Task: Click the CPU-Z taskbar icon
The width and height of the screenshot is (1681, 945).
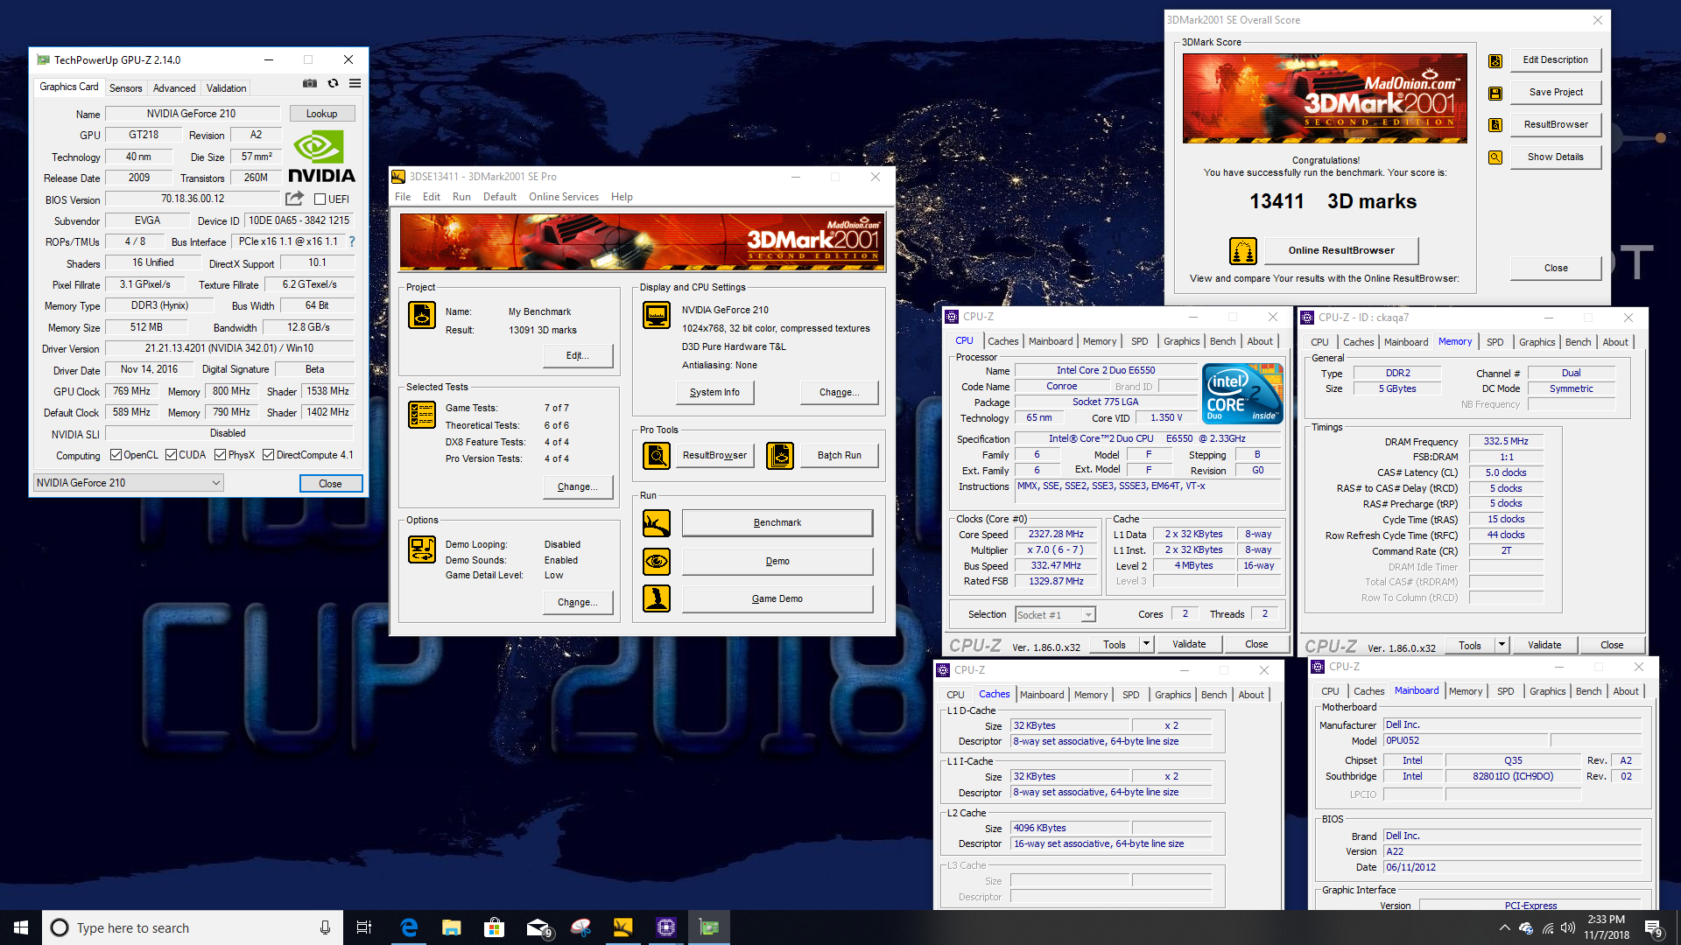Action: [666, 927]
